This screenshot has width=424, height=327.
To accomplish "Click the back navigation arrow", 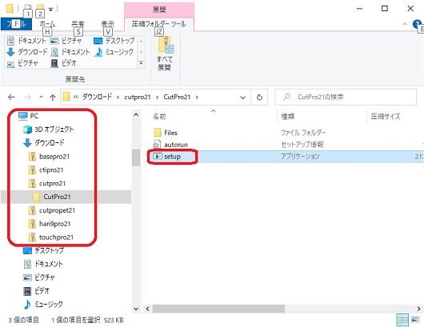I will (x=11, y=97).
